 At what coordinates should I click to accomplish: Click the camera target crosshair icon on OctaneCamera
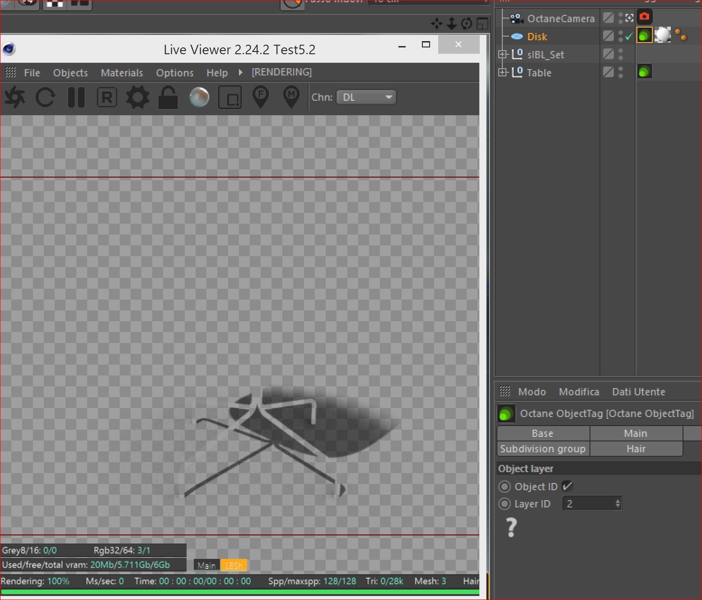click(x=629, y=18)
